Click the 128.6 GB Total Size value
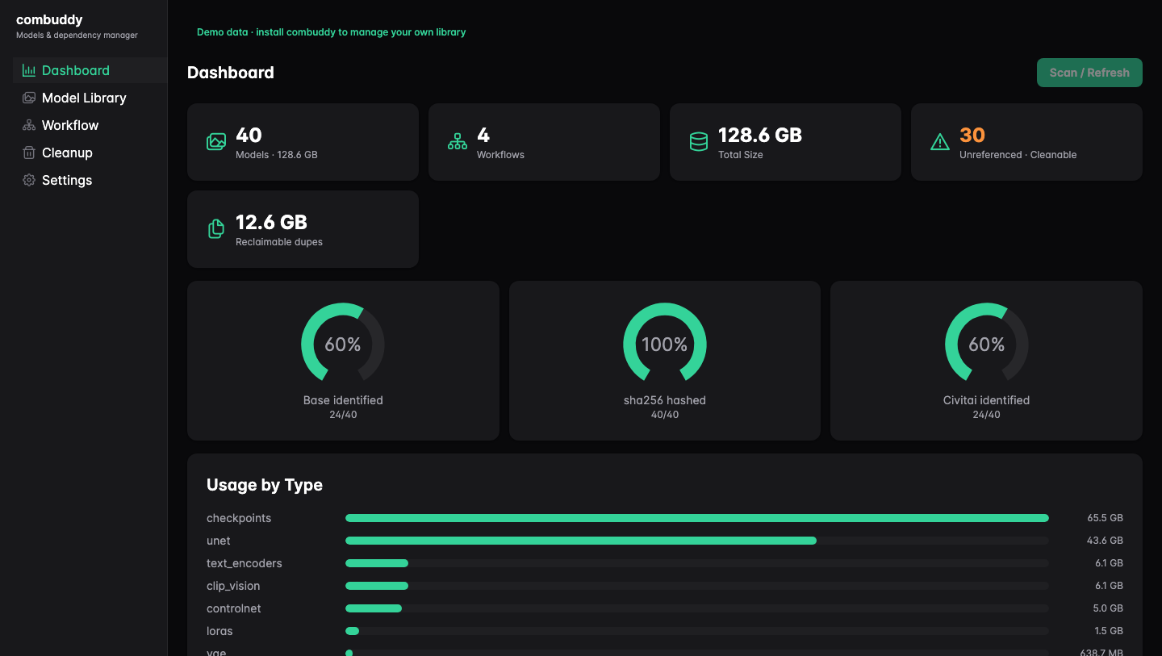Viewport: 1162px width, 656px height. [x=760, y=135]
